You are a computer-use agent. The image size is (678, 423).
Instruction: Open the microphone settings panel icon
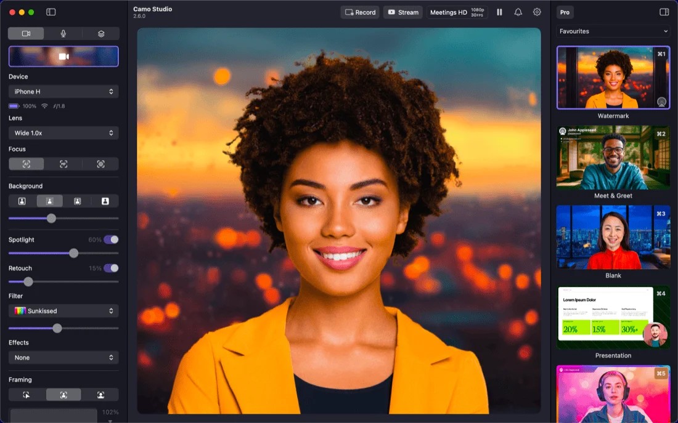(63, 33)
